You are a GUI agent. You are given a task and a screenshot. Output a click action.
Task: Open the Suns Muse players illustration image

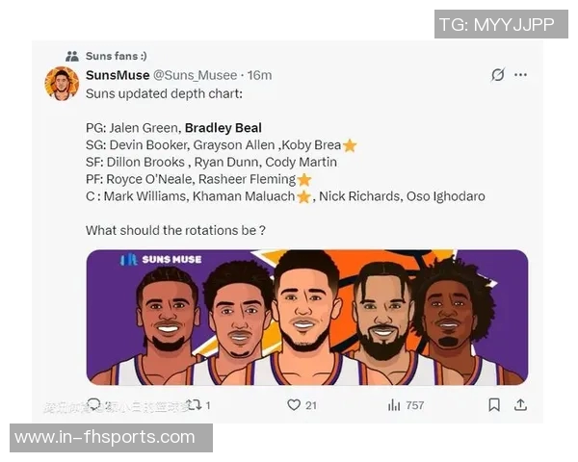[x=307, y=318]
